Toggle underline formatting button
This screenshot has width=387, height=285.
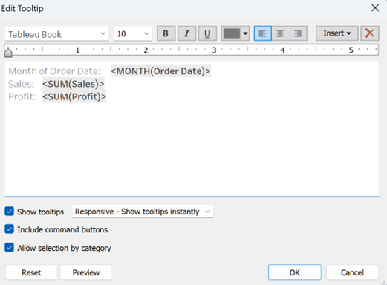pyautogui.click(x=207, y=33)
